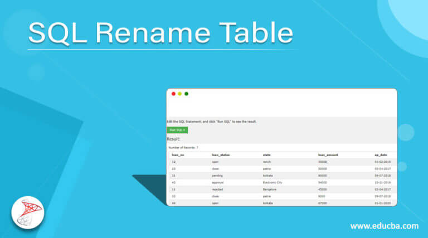
Task: Click the 'SQL Rename Table' heading
Action: [160, 33]
